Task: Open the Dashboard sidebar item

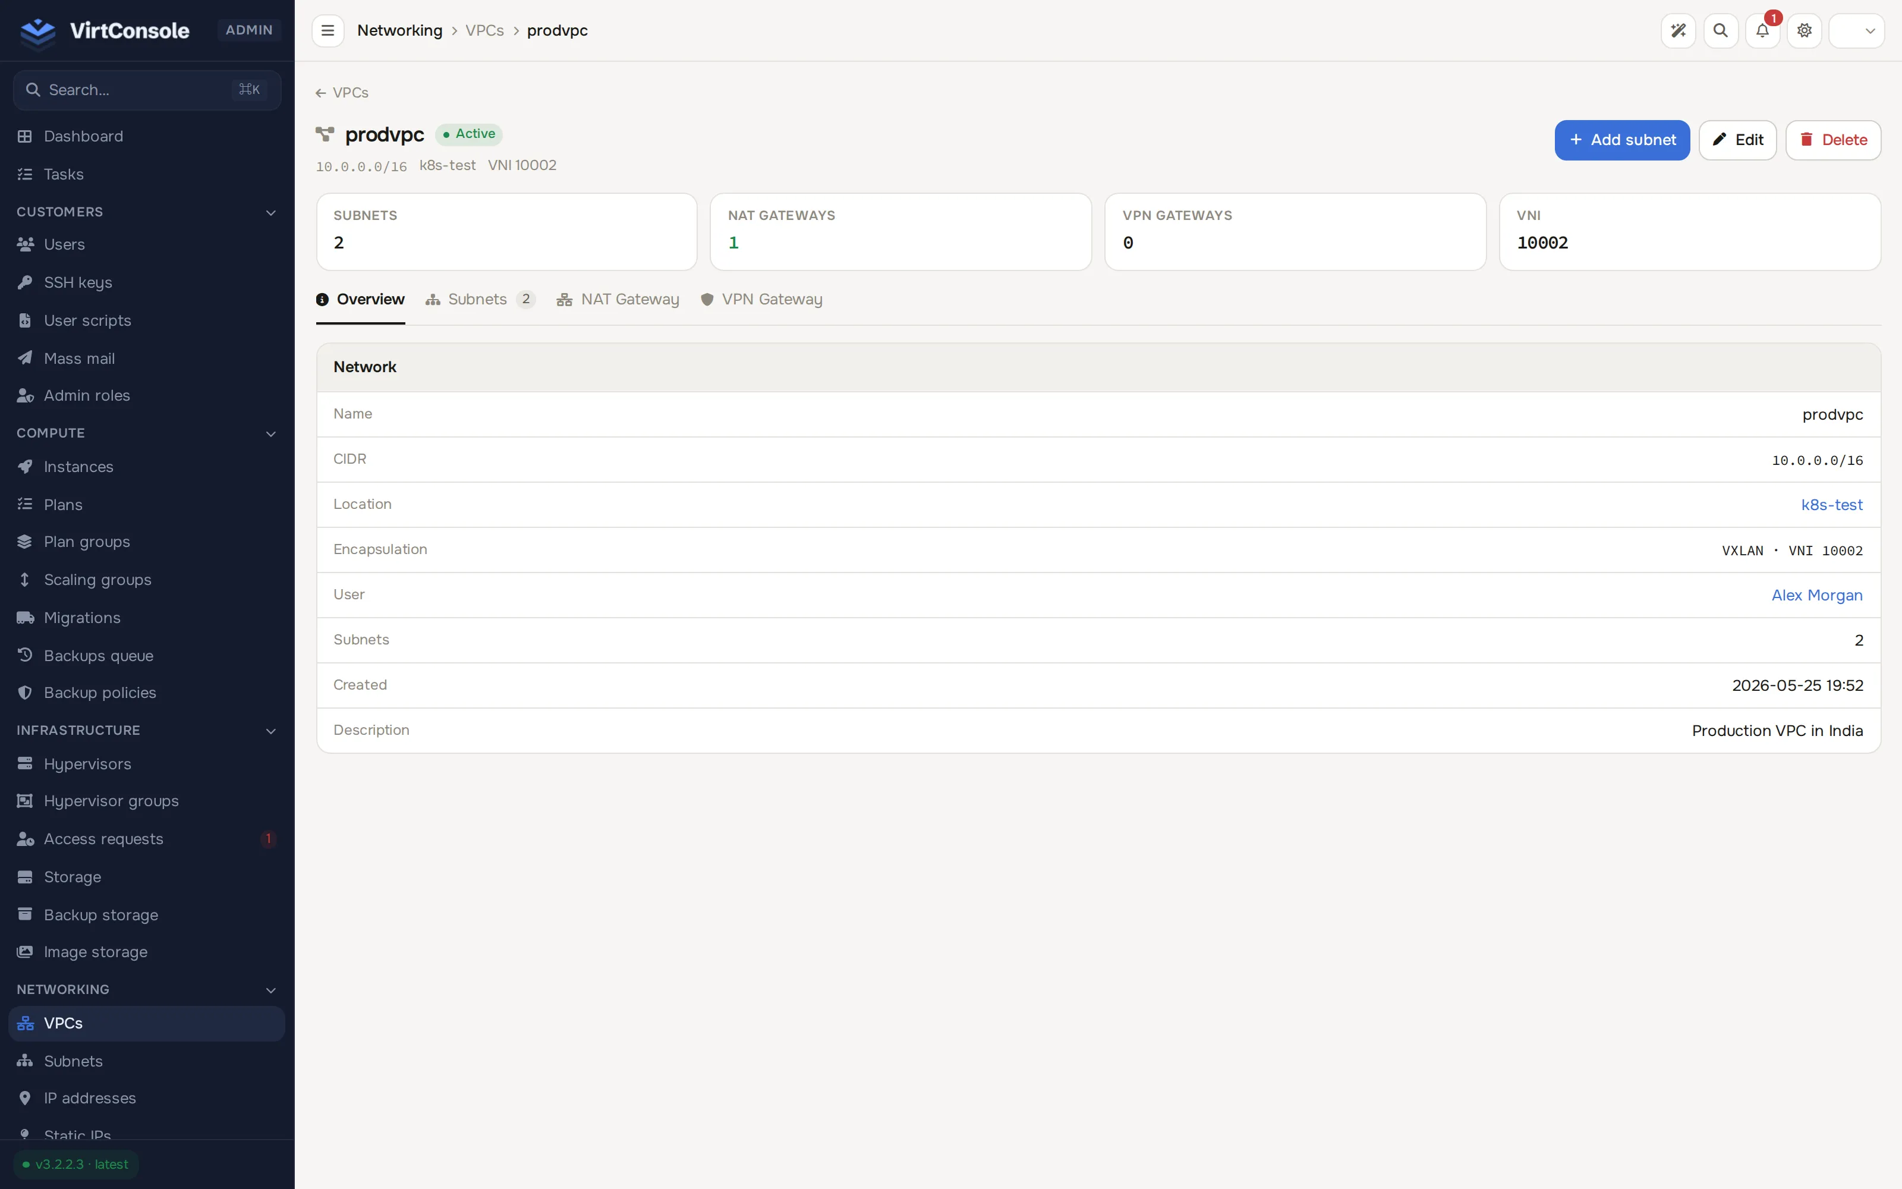Action: tap(147, 136)
